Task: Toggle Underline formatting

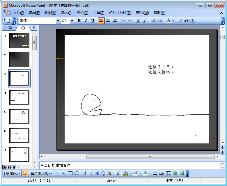Action: point(93,21)
